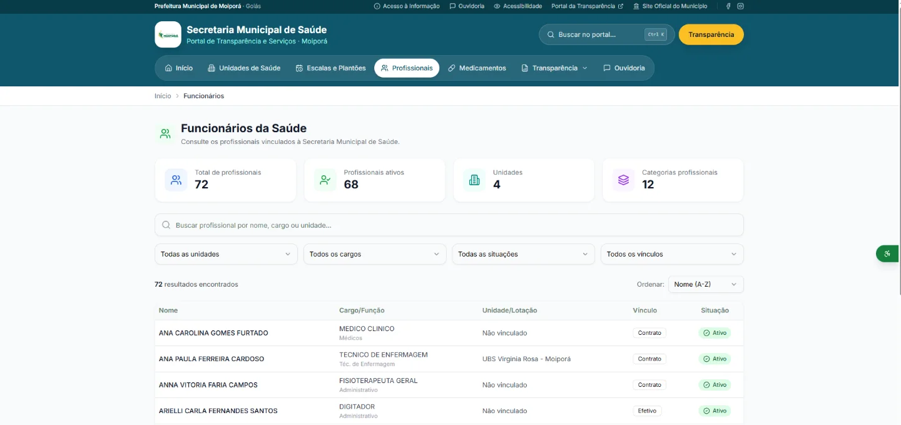Click the Situação column header
The width and height of the screenshot is (901, 425).
click(715, 310)
